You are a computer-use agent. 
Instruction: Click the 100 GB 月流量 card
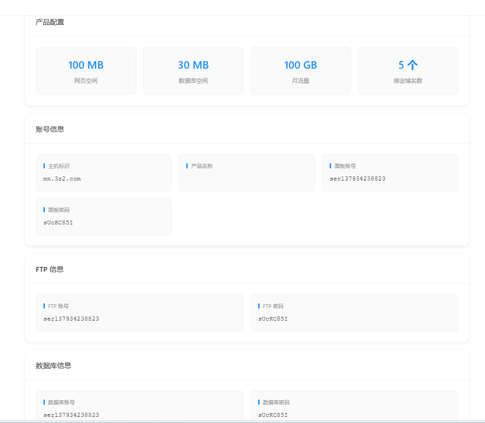tap(300, 70)
